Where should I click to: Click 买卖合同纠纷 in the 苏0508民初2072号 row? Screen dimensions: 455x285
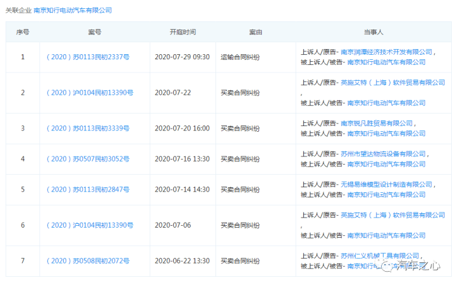240,261
